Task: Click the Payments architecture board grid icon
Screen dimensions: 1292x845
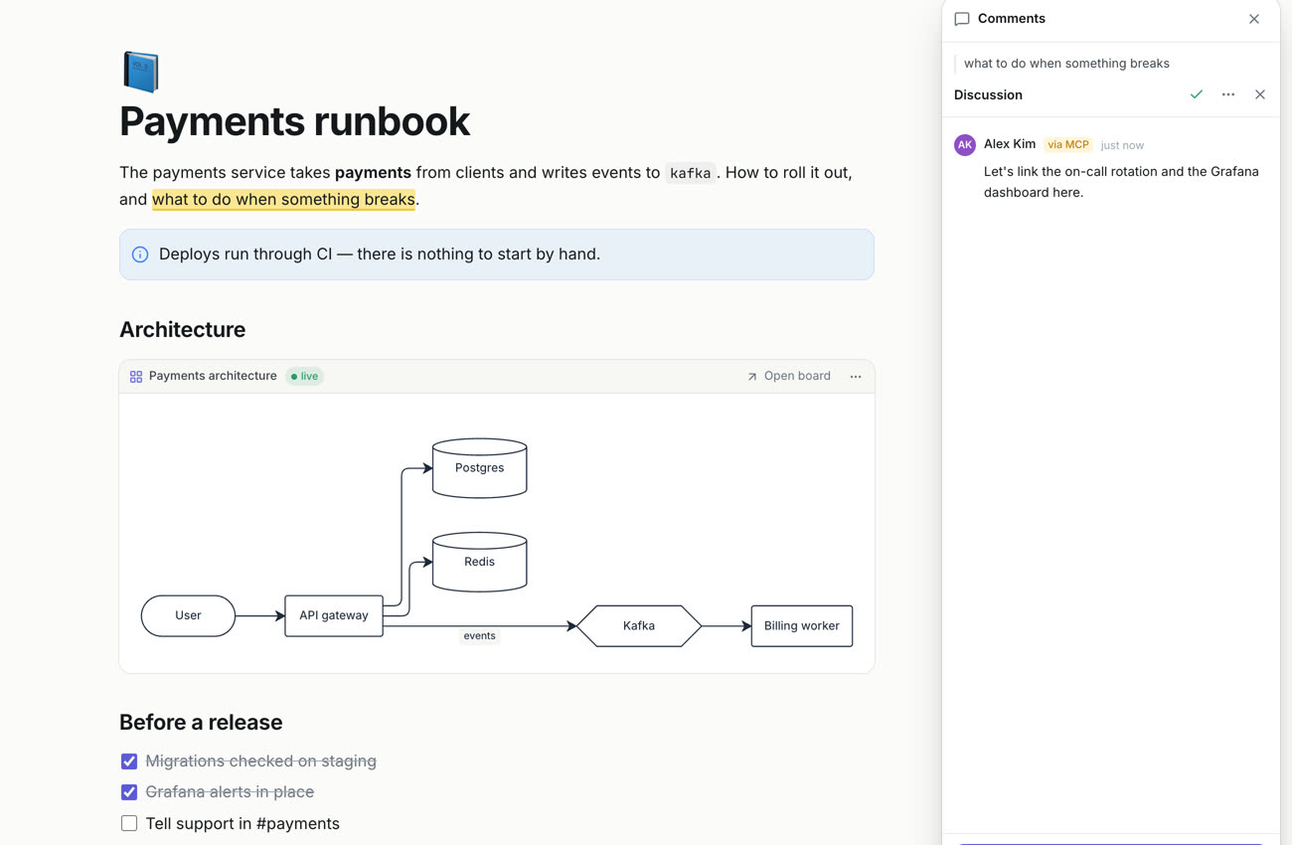Action: coord(136,377)
